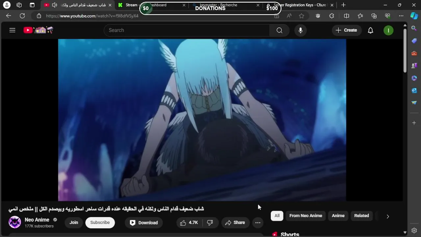Open browser essentials heart icon

[387, 16]
